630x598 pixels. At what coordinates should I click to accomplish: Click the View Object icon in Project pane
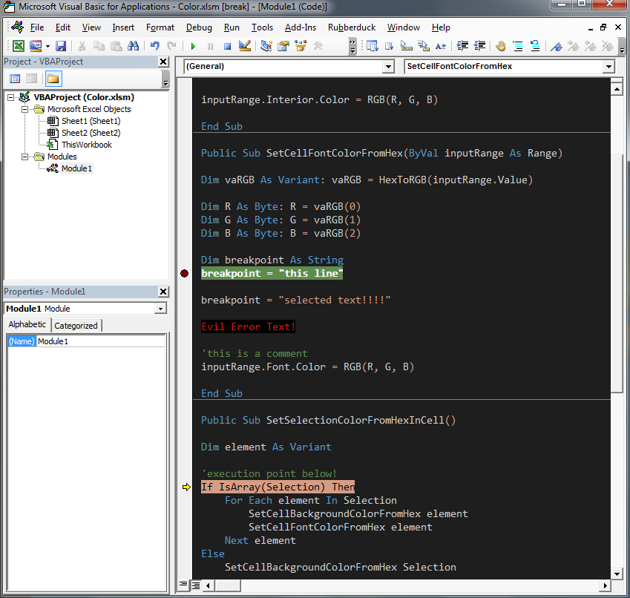[x=32, y=79]
